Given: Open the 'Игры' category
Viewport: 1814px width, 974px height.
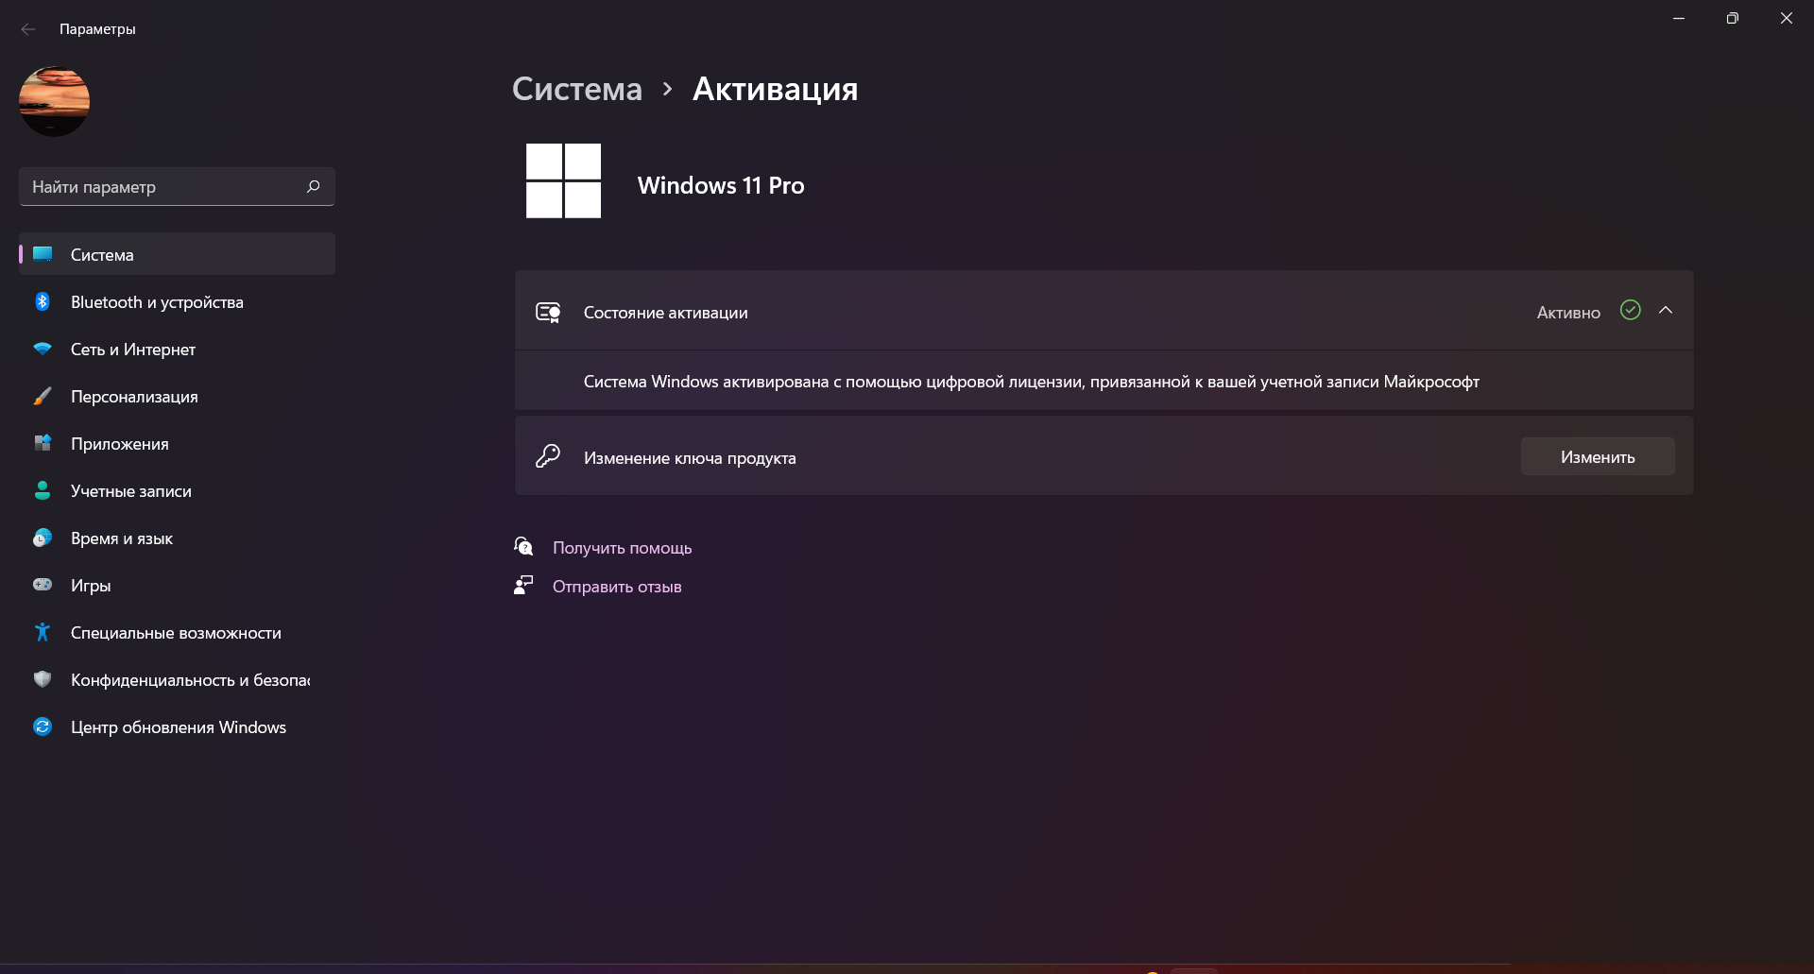Looking at the screenshot, I should pyautogui.click(x=177, y=586).
